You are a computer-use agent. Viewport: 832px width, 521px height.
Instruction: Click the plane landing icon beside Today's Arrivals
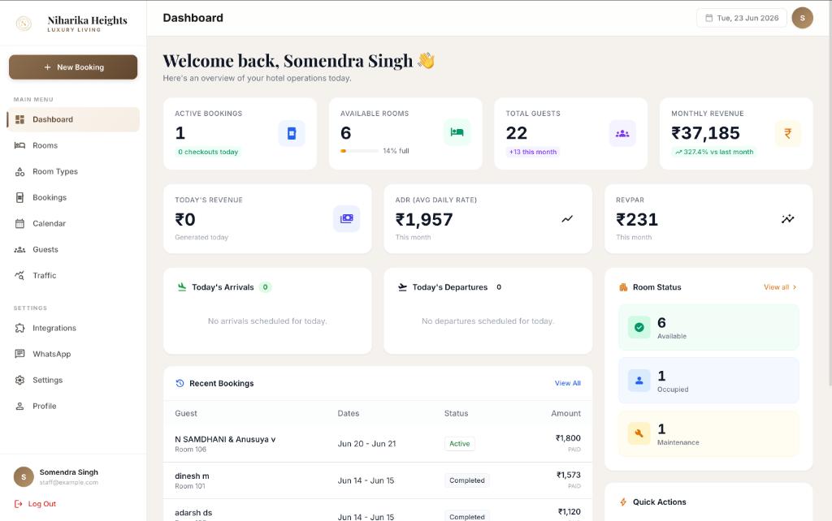coord(182,286)
